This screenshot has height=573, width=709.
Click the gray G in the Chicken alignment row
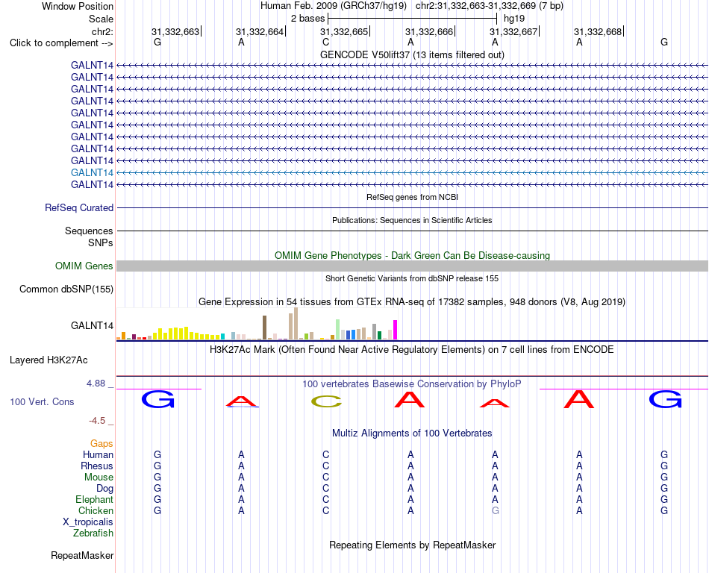coord(495,510)
